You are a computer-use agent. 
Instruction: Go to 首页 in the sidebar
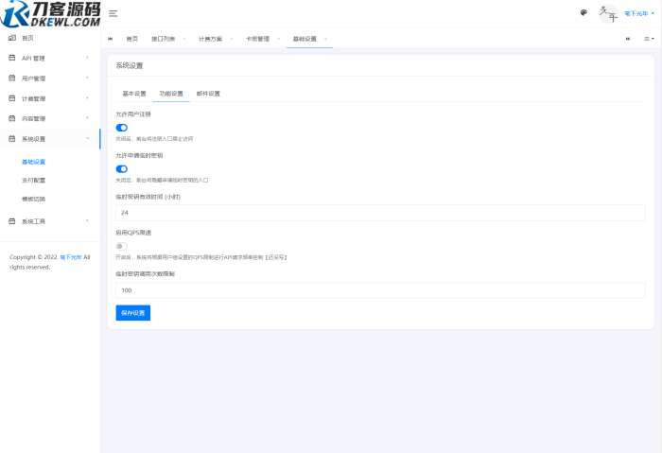(x=27, y=38)
